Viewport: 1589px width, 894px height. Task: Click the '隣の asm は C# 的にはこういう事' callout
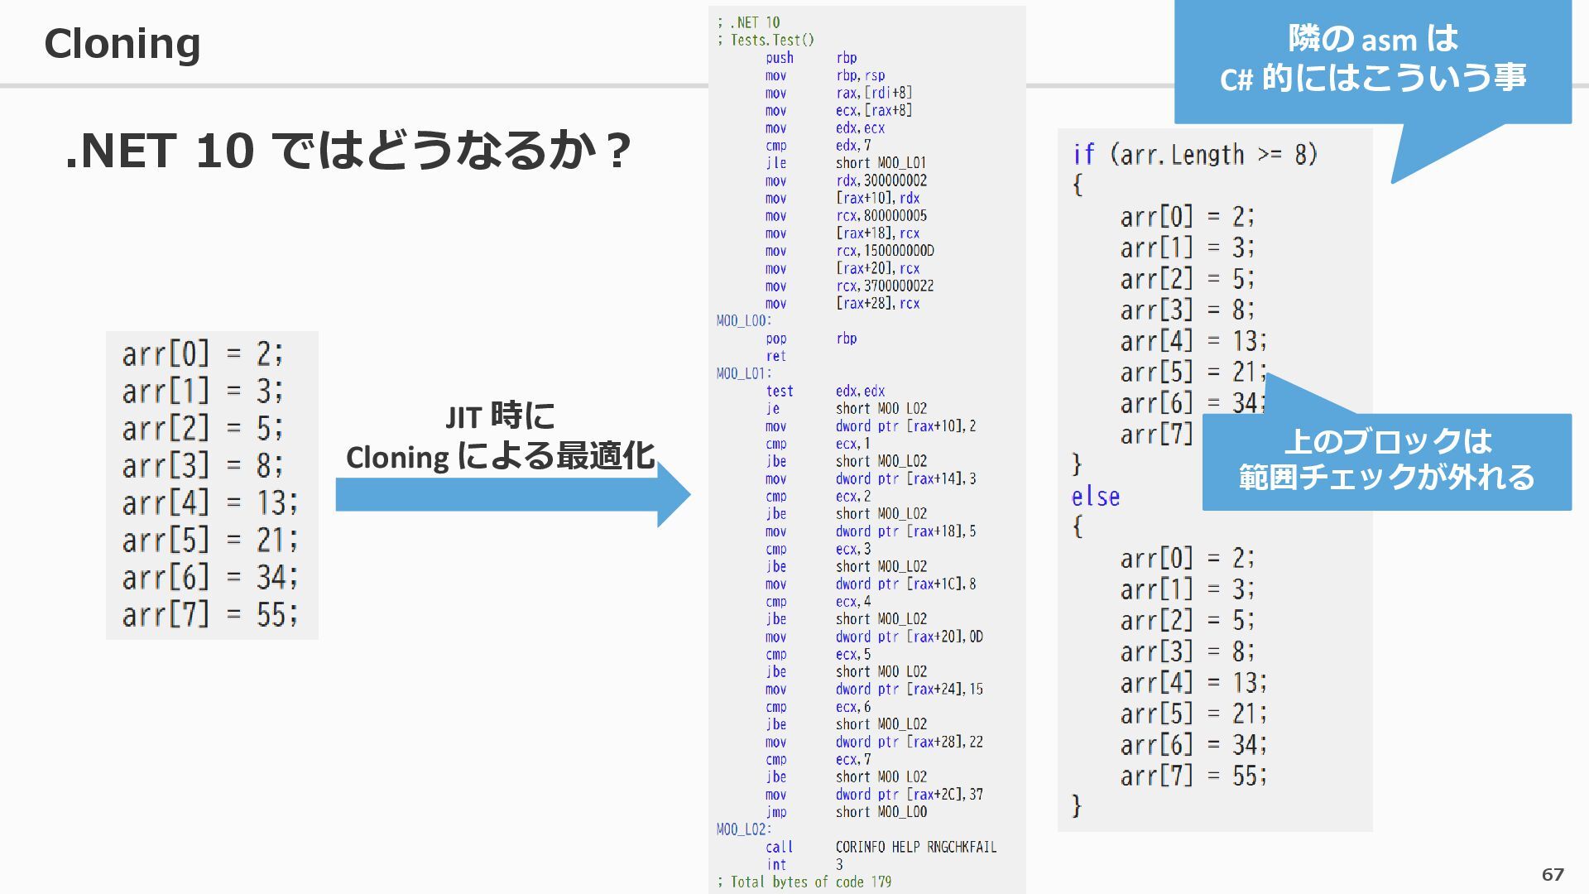[1372, 60]
